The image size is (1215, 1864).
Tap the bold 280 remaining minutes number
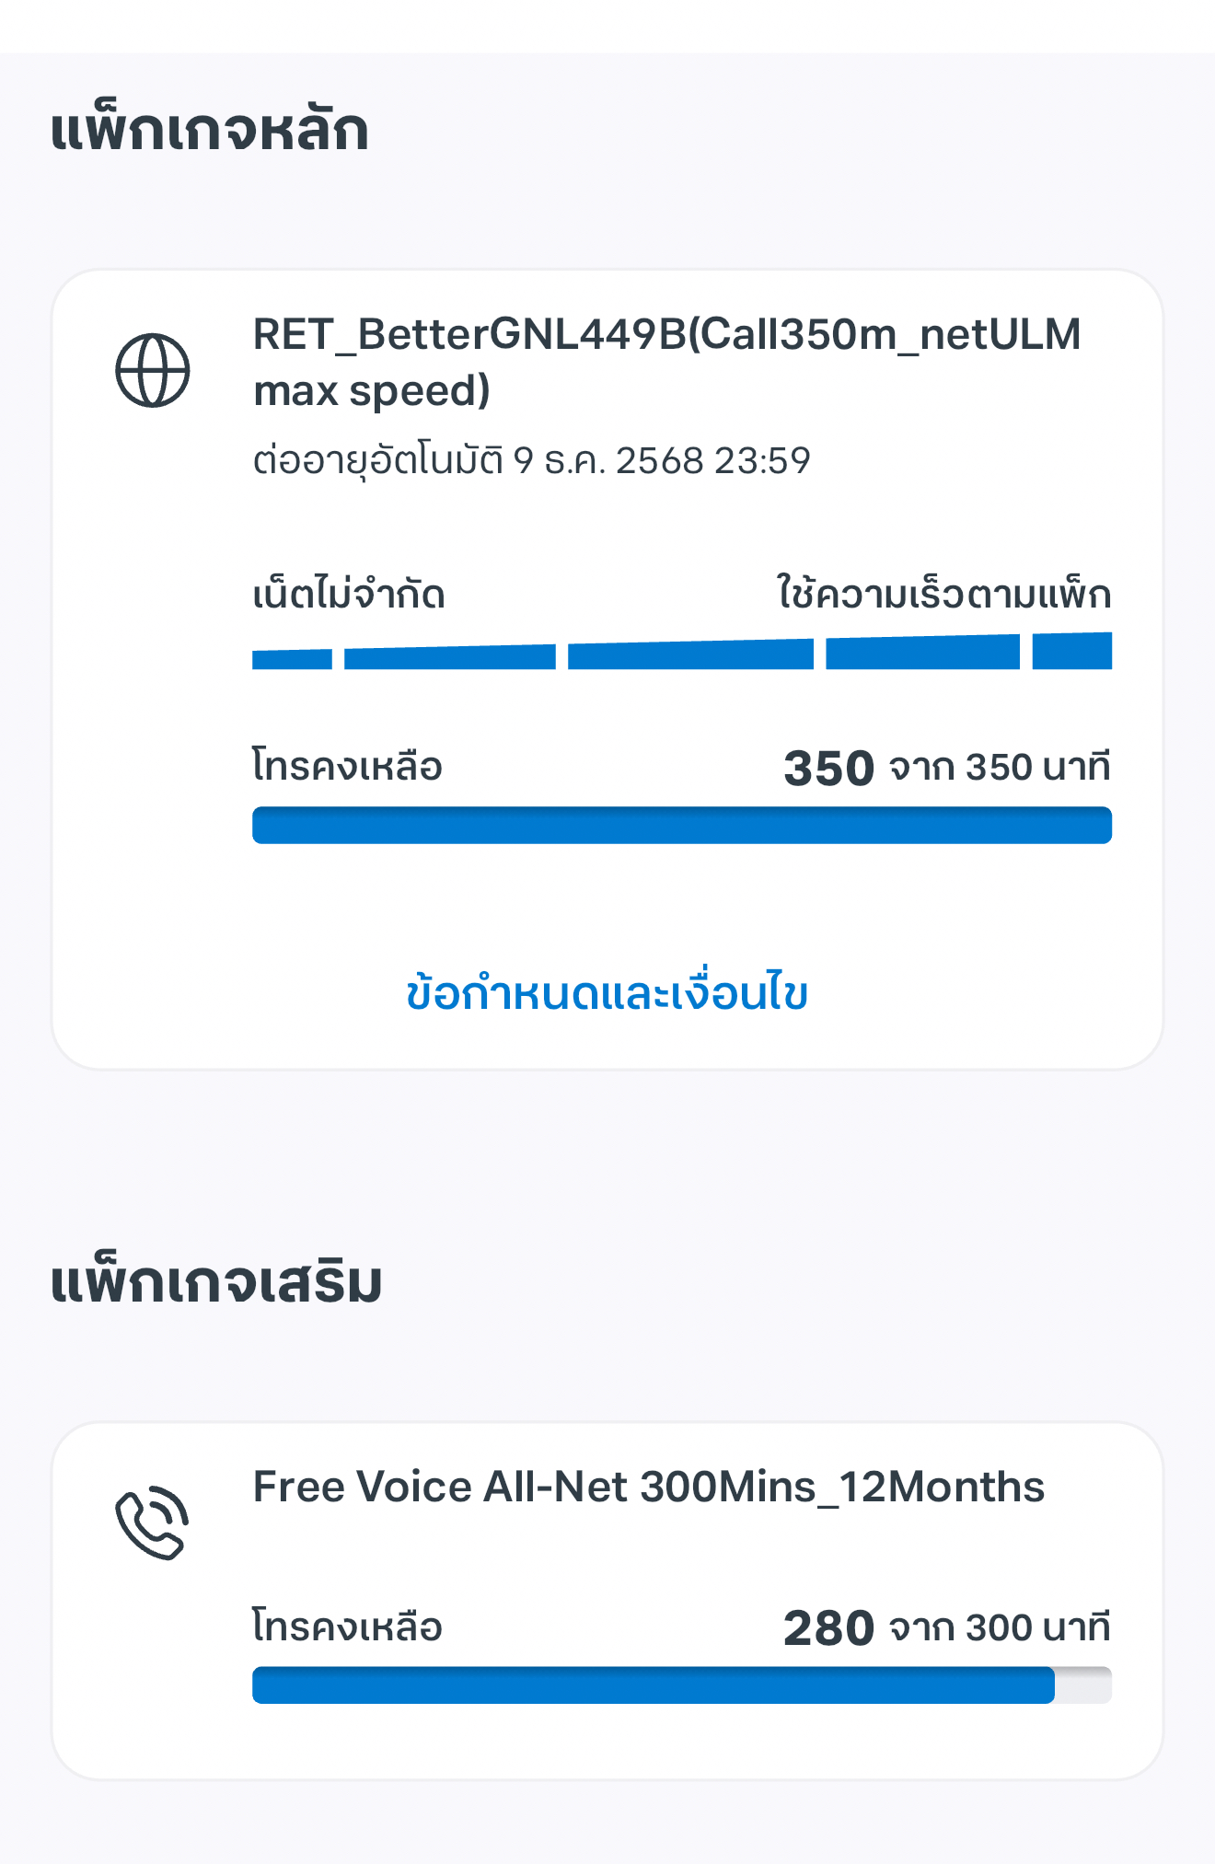pyautogui.click(x=828, y=1628)
